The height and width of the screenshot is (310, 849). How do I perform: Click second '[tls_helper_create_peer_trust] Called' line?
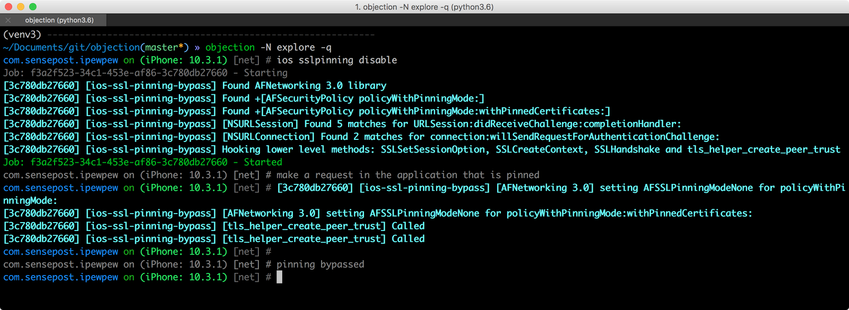[x=214, y=238]
